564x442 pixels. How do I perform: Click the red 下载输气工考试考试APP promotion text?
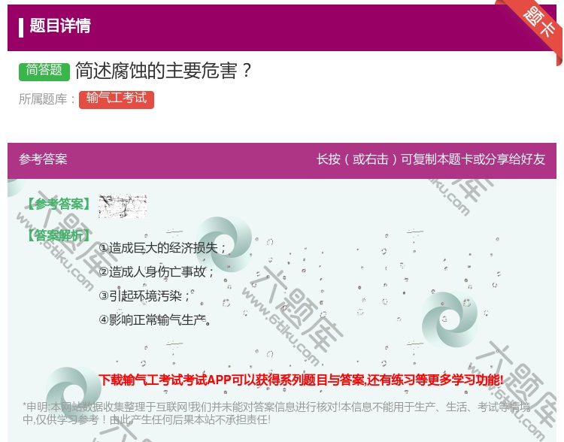pyautogui.click(x=301, y=380)
